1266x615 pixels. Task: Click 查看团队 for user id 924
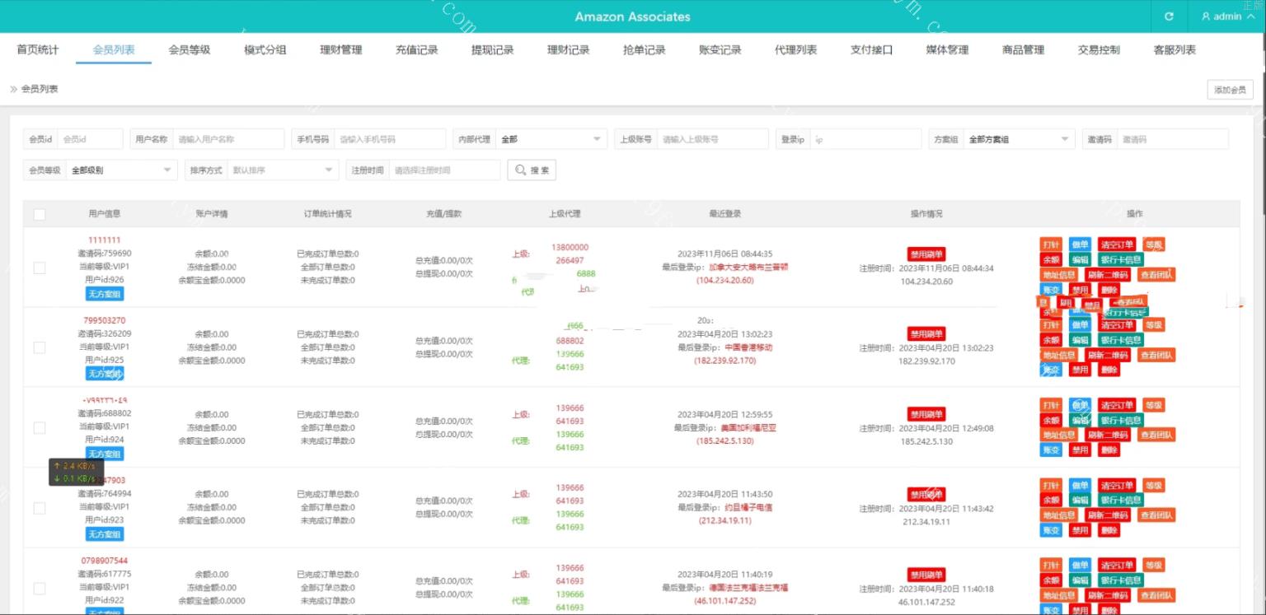pyautogui.click(x=1156, y=435)
